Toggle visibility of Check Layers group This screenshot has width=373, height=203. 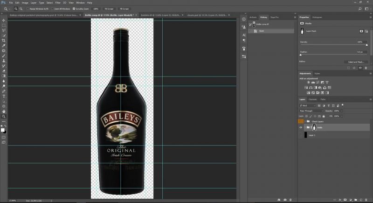pyautogui.click(x=301, y=121)
